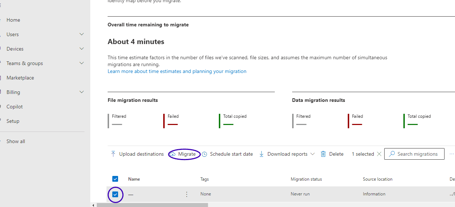Expand the Billing navigation section

82,92
